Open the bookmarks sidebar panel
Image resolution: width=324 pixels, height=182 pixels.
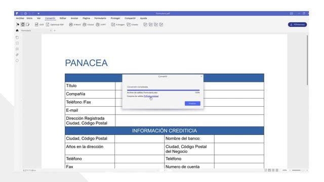(x=17, y=43)
